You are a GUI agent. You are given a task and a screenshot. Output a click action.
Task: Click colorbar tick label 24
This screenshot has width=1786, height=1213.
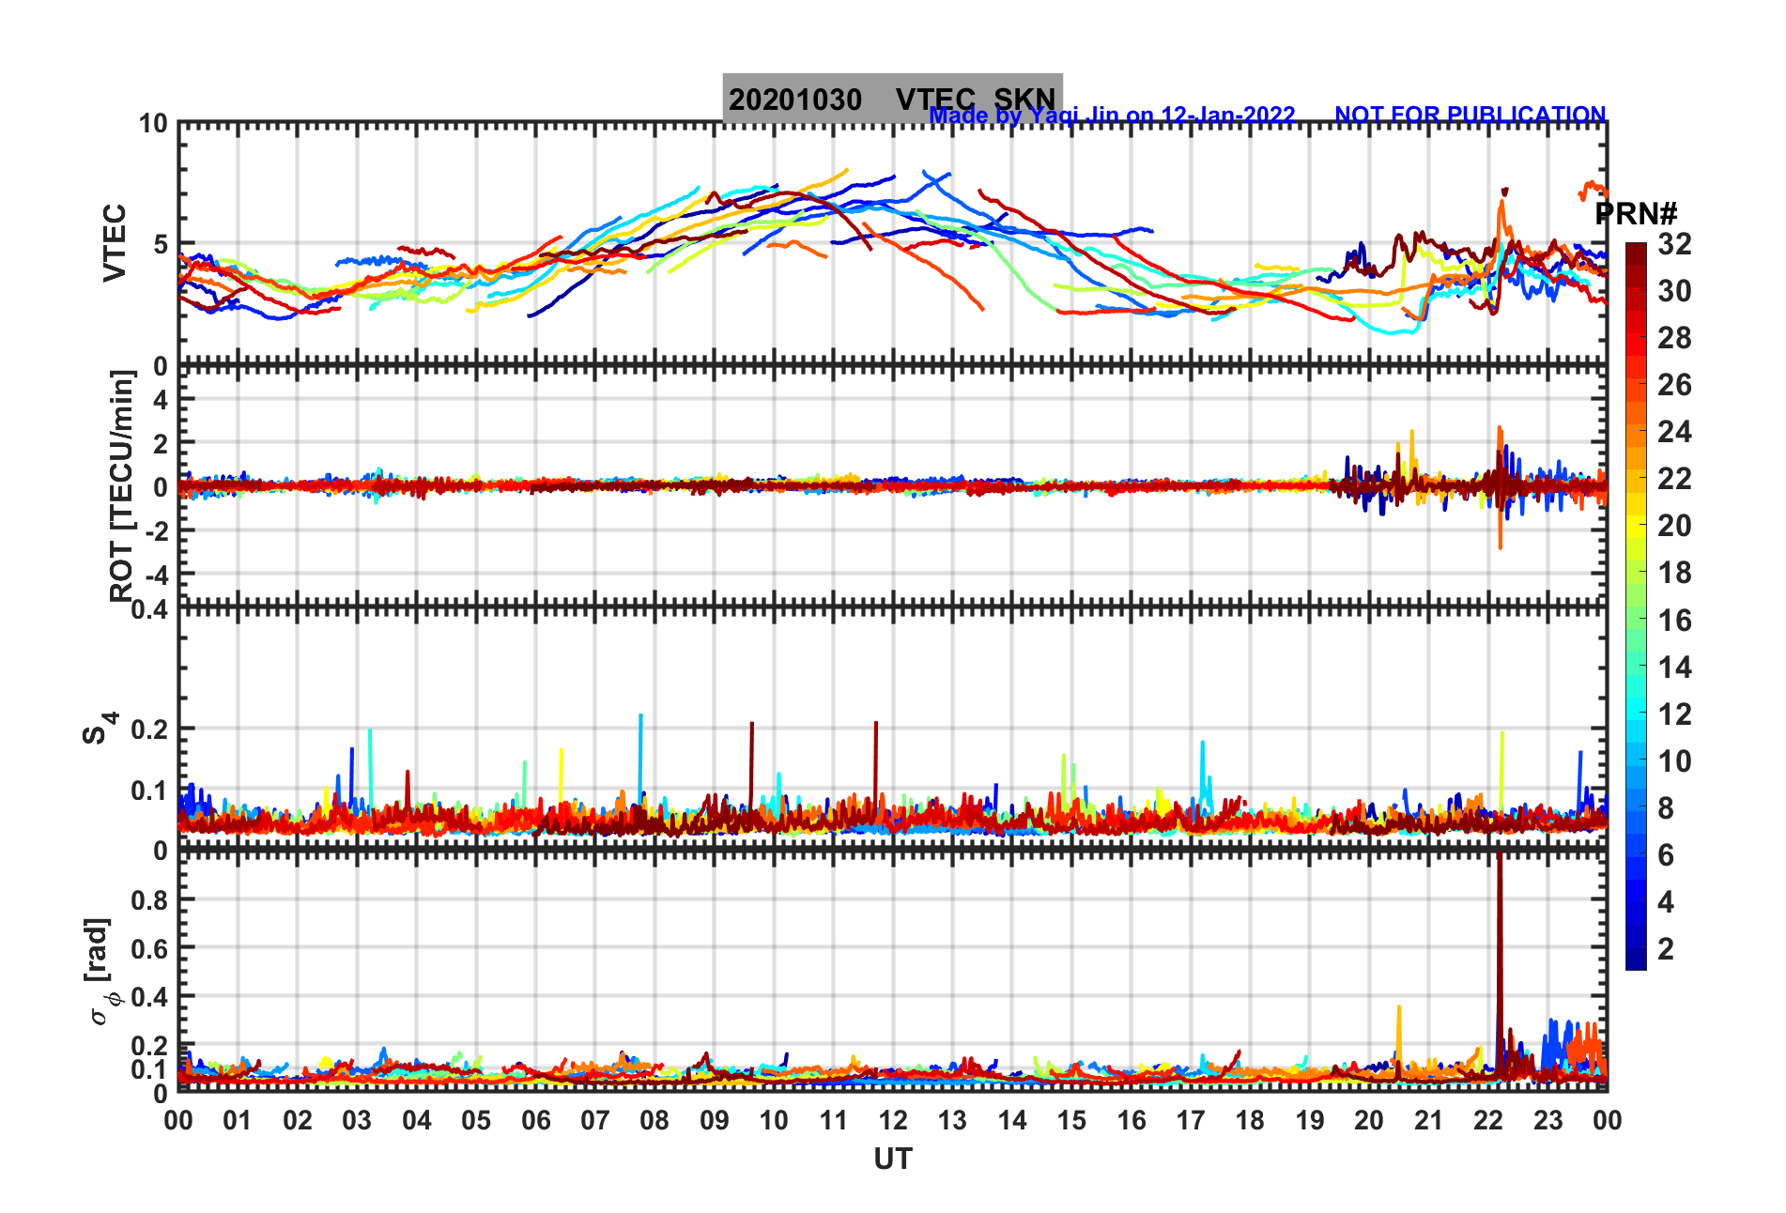(x=1674, y=432)
